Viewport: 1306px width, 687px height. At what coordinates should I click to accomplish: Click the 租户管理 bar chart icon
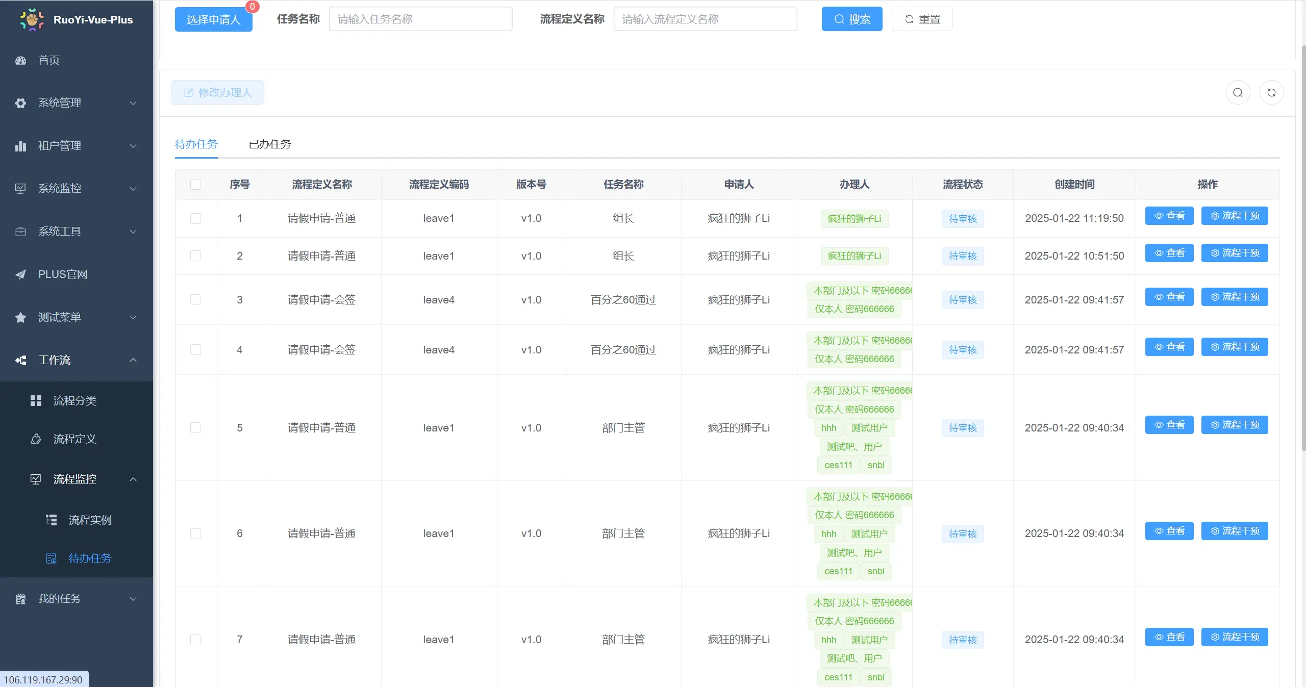coord(21,146)
